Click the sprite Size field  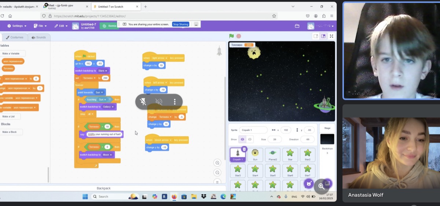tap(274, 140)
